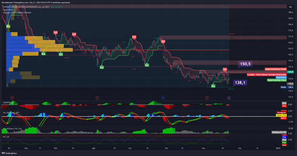Click the Buy label near the 138,1 callout

tap(213, 86)
